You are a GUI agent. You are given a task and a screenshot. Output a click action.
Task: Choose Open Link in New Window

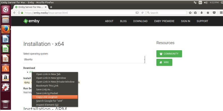(55, 78)
